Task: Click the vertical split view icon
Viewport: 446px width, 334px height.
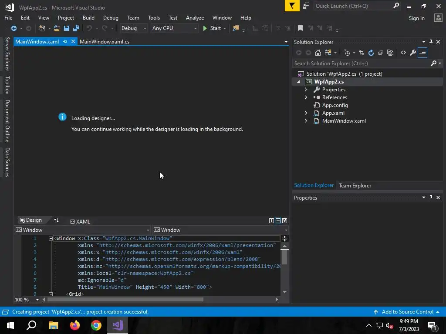Action: (271, 220)
